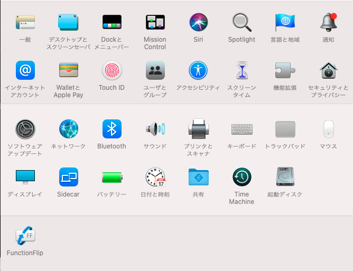Open the 一般 (General) preferences icon
This screenshot has height=271, width=353.
pos(25,22)
